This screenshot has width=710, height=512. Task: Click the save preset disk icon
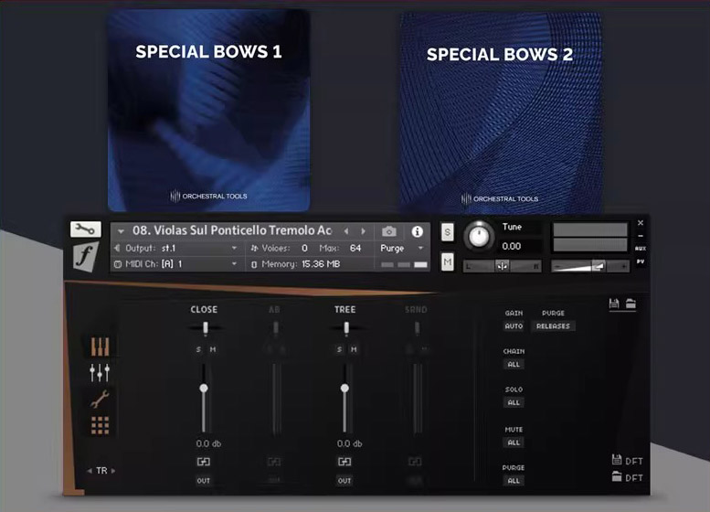[615, 304]
